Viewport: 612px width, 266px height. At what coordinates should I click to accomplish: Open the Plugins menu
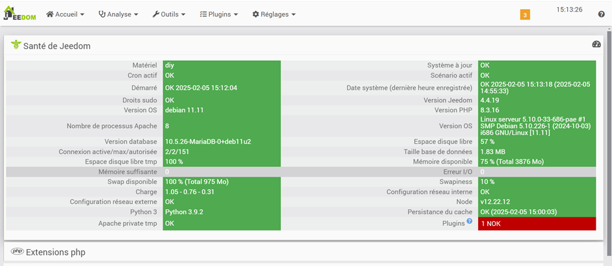tap(219, 14)
